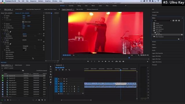Click Export Frame camera icon
Image resolution: width=185 pixels, height=104 pixels.
[x=123, y=62]
